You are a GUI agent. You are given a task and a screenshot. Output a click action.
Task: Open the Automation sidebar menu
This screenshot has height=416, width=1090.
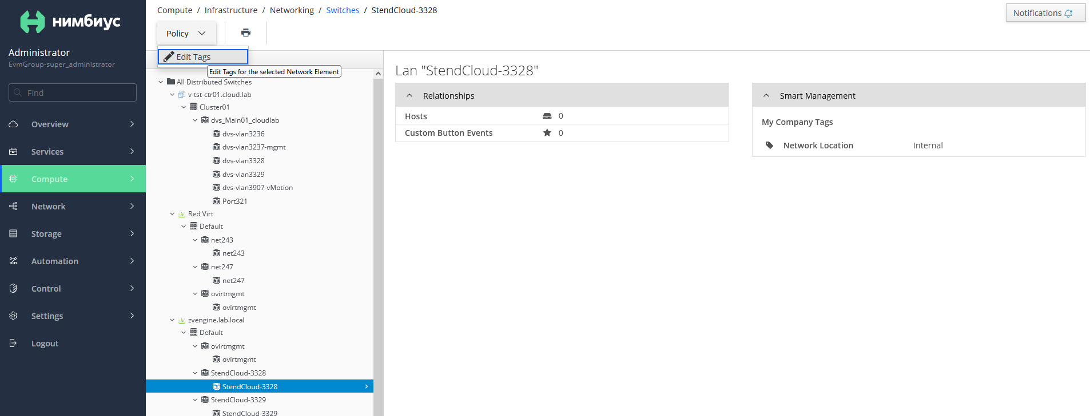pyautogui.click(x=73, y=261)
